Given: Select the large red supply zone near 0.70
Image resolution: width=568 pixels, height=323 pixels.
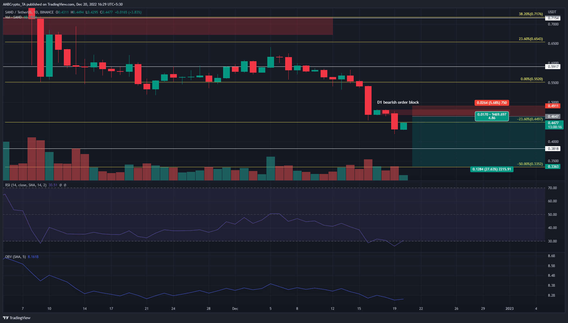Looking at the screenshot, I should [168, 26].
